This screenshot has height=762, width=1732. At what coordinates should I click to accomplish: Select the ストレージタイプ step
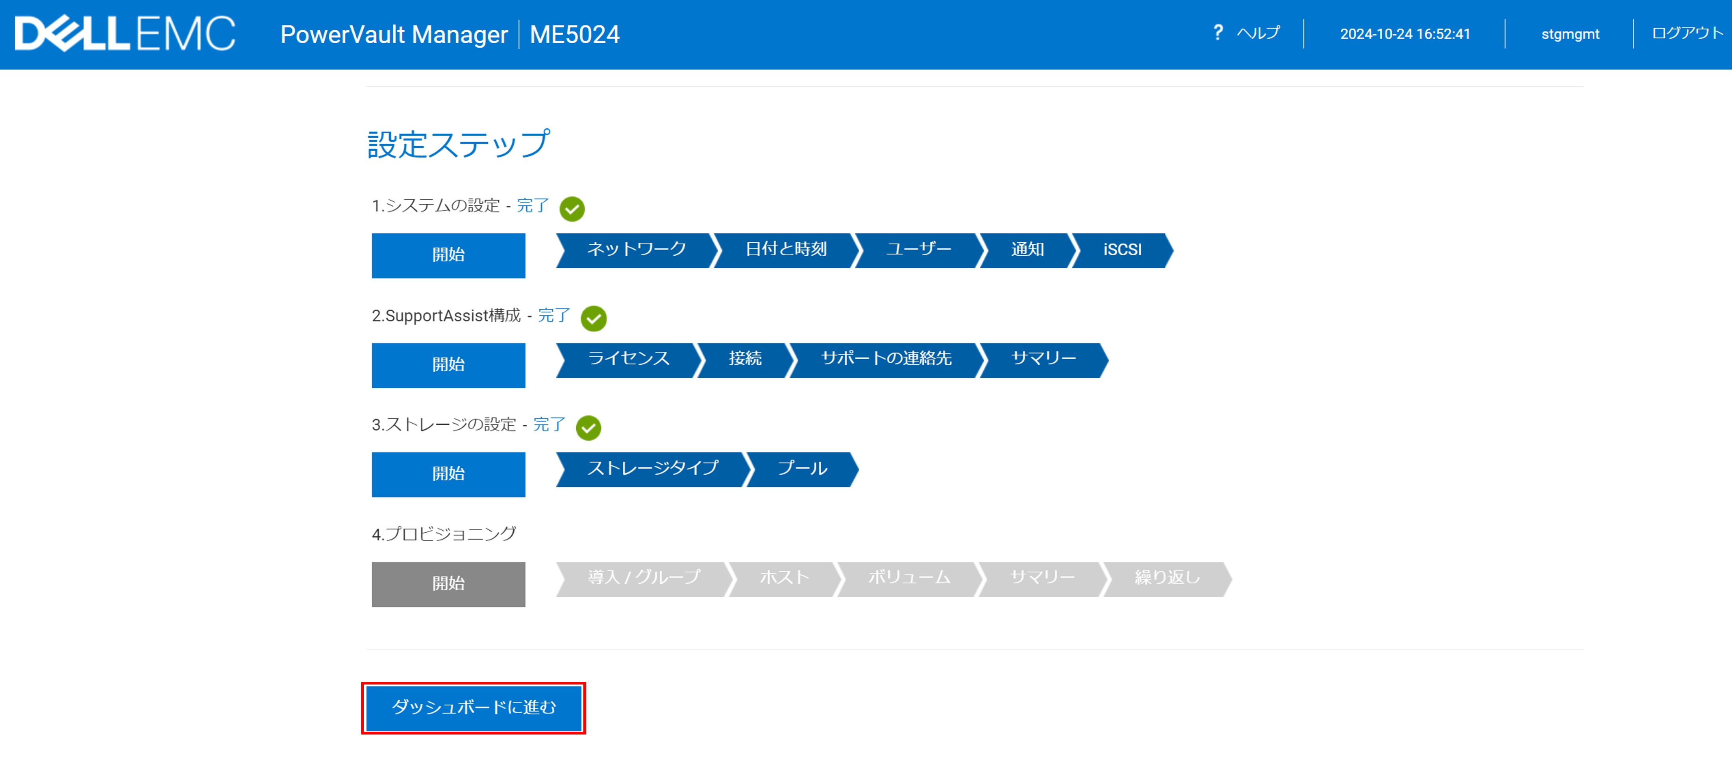click(653, 469)
